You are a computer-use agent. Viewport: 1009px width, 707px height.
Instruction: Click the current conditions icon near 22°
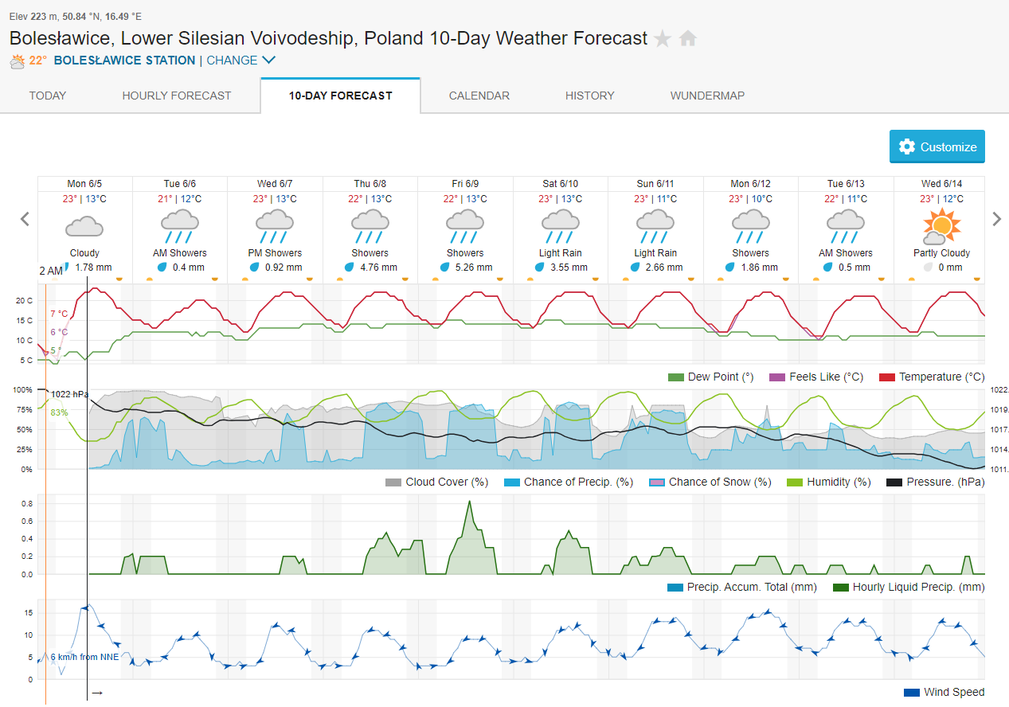(18, 61)
